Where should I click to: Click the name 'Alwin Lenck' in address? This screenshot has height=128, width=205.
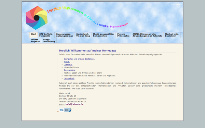(65, 93)
